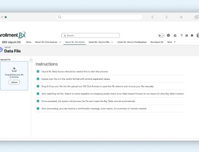Click the browser address bar

point(99,17)
